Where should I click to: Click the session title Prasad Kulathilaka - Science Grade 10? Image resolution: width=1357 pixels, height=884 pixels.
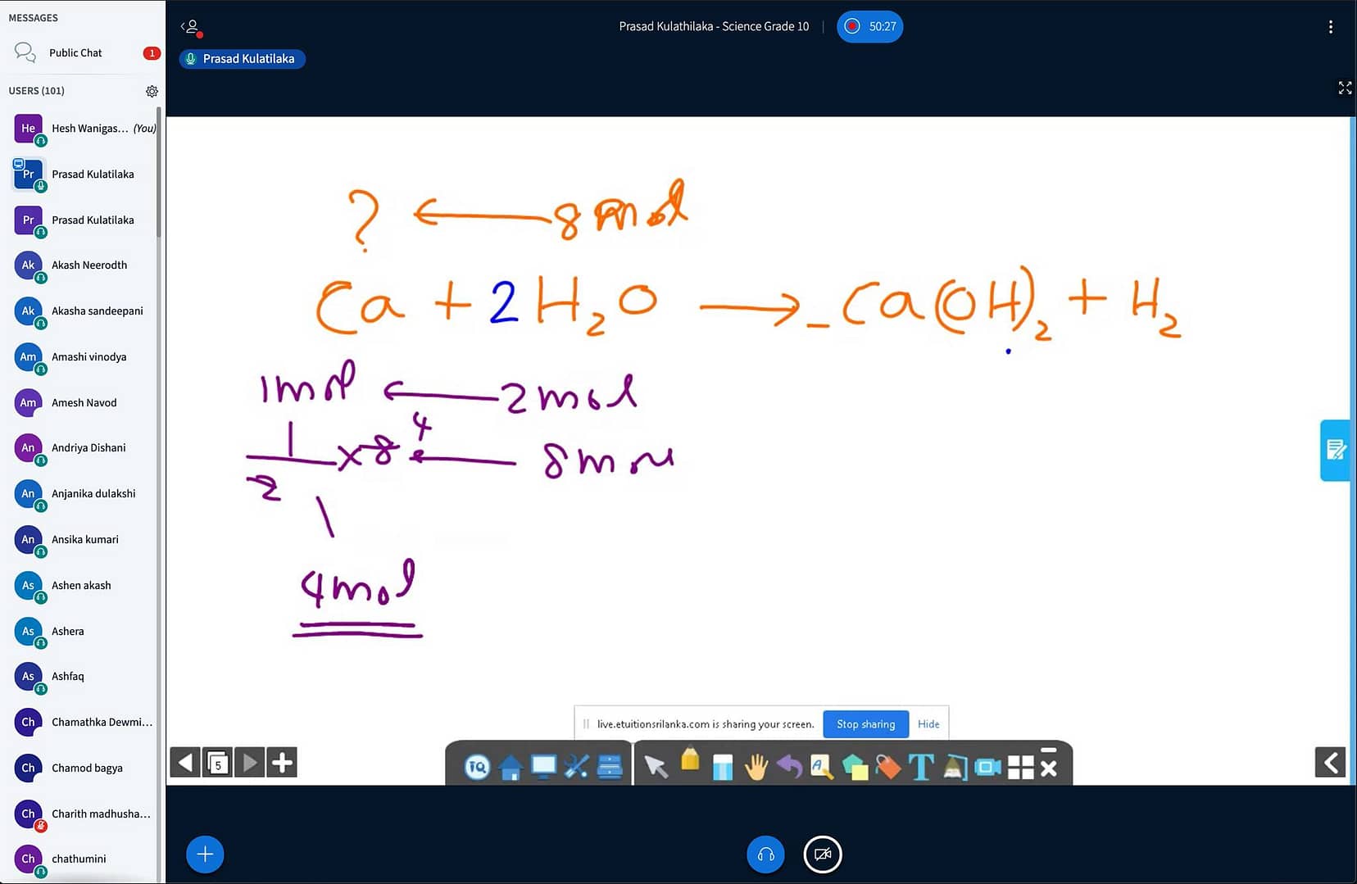pos(714,26)
